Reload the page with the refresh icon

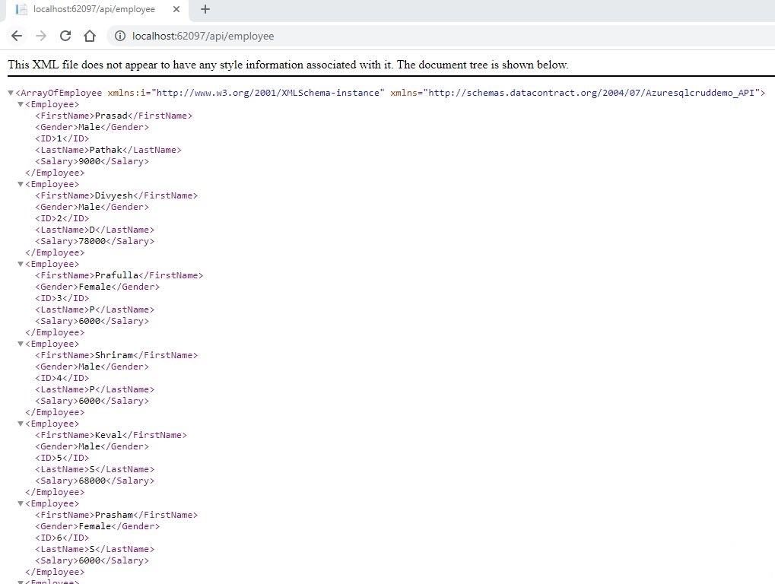click(65, 35)
